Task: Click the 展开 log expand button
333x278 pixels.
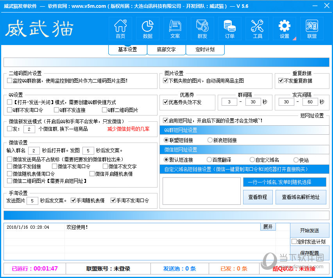Action: [x=268, y=227]
